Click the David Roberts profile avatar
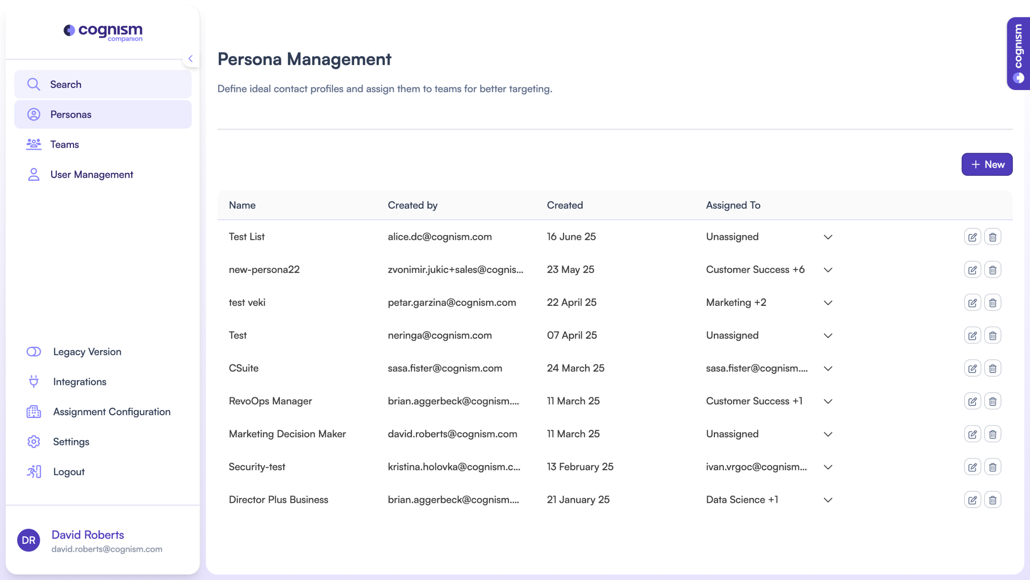Screen dimensions: 1030x580 pos(29,540)
